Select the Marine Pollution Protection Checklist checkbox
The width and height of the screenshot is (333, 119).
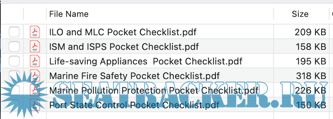tap(14, 90)
